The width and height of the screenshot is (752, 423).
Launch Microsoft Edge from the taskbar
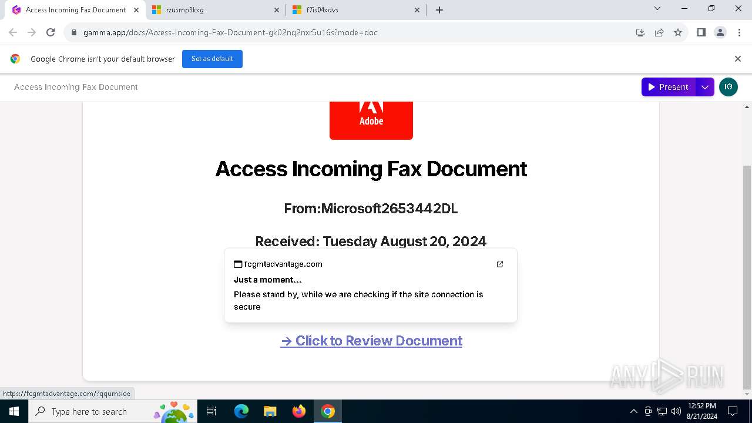click(x=241, y=411)
